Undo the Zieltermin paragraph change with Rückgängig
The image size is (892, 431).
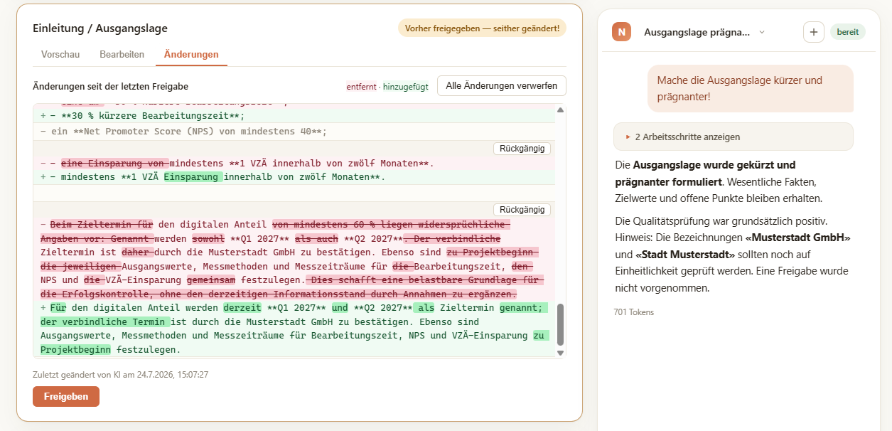[x=522, y=210]
